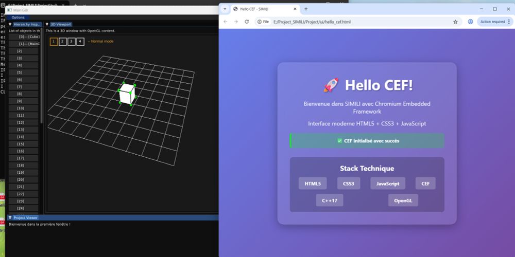Click the CEF stack tag
The width and height of the screenshot is (515, 257).
pos(425,183)
